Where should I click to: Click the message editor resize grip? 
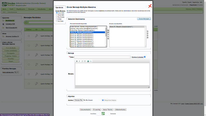click(x=149, y=87)
